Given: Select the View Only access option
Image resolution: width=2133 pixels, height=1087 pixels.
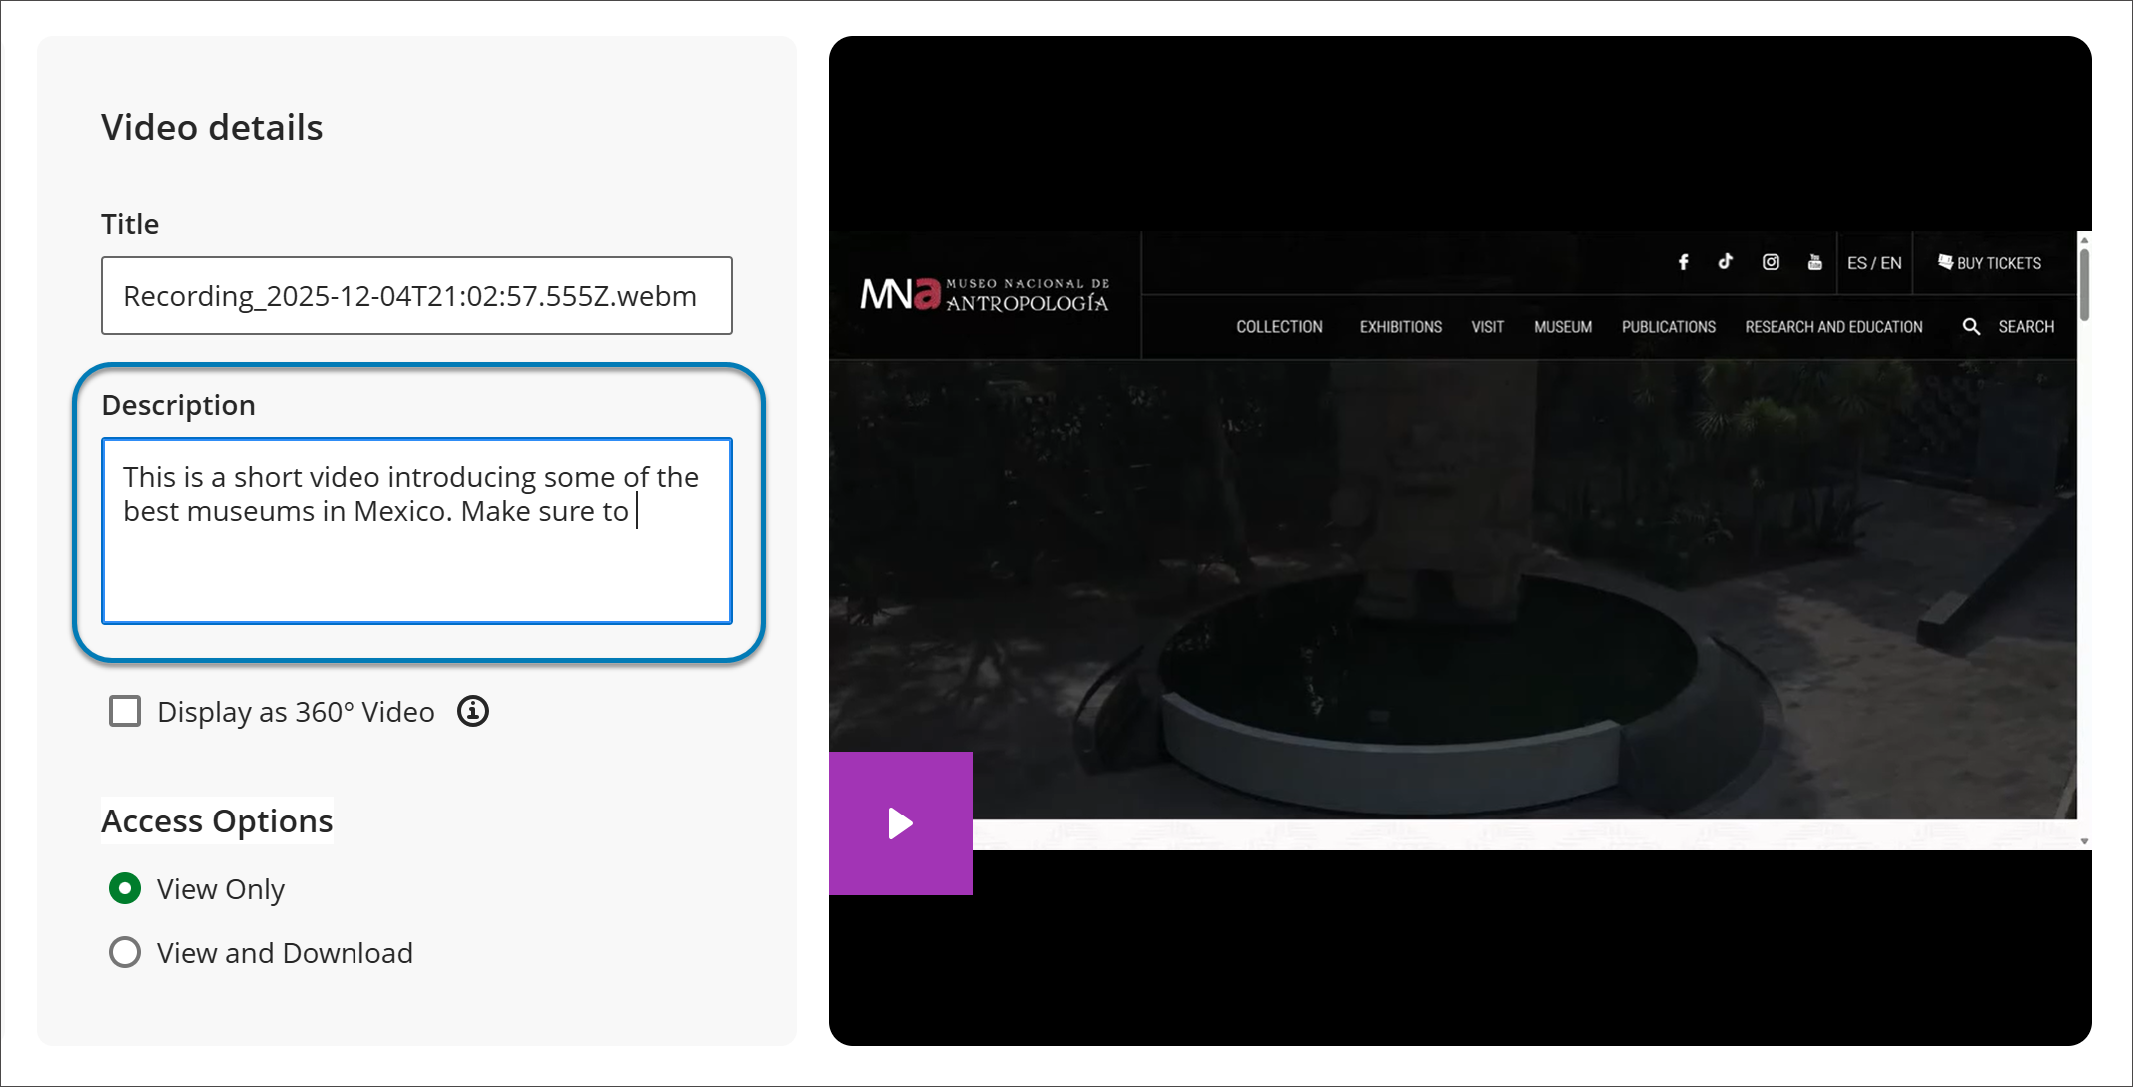Looking at the screenshot, I should click(124, 888).
